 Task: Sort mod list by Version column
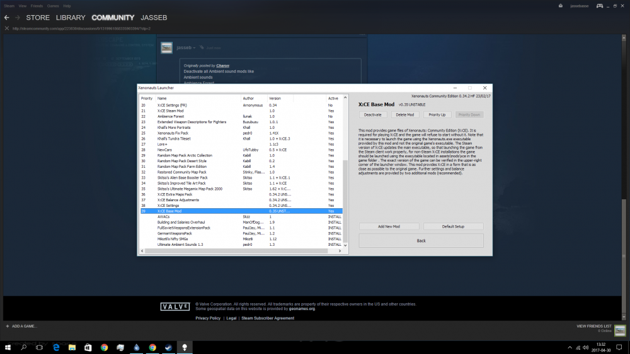[x=280, y=98]
